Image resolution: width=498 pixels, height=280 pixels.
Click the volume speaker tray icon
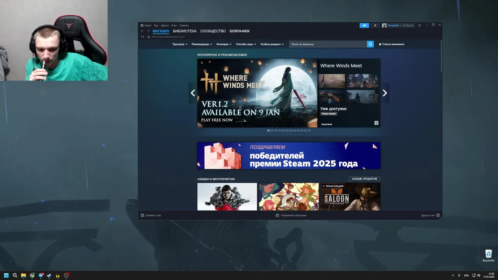pos(479,275)
